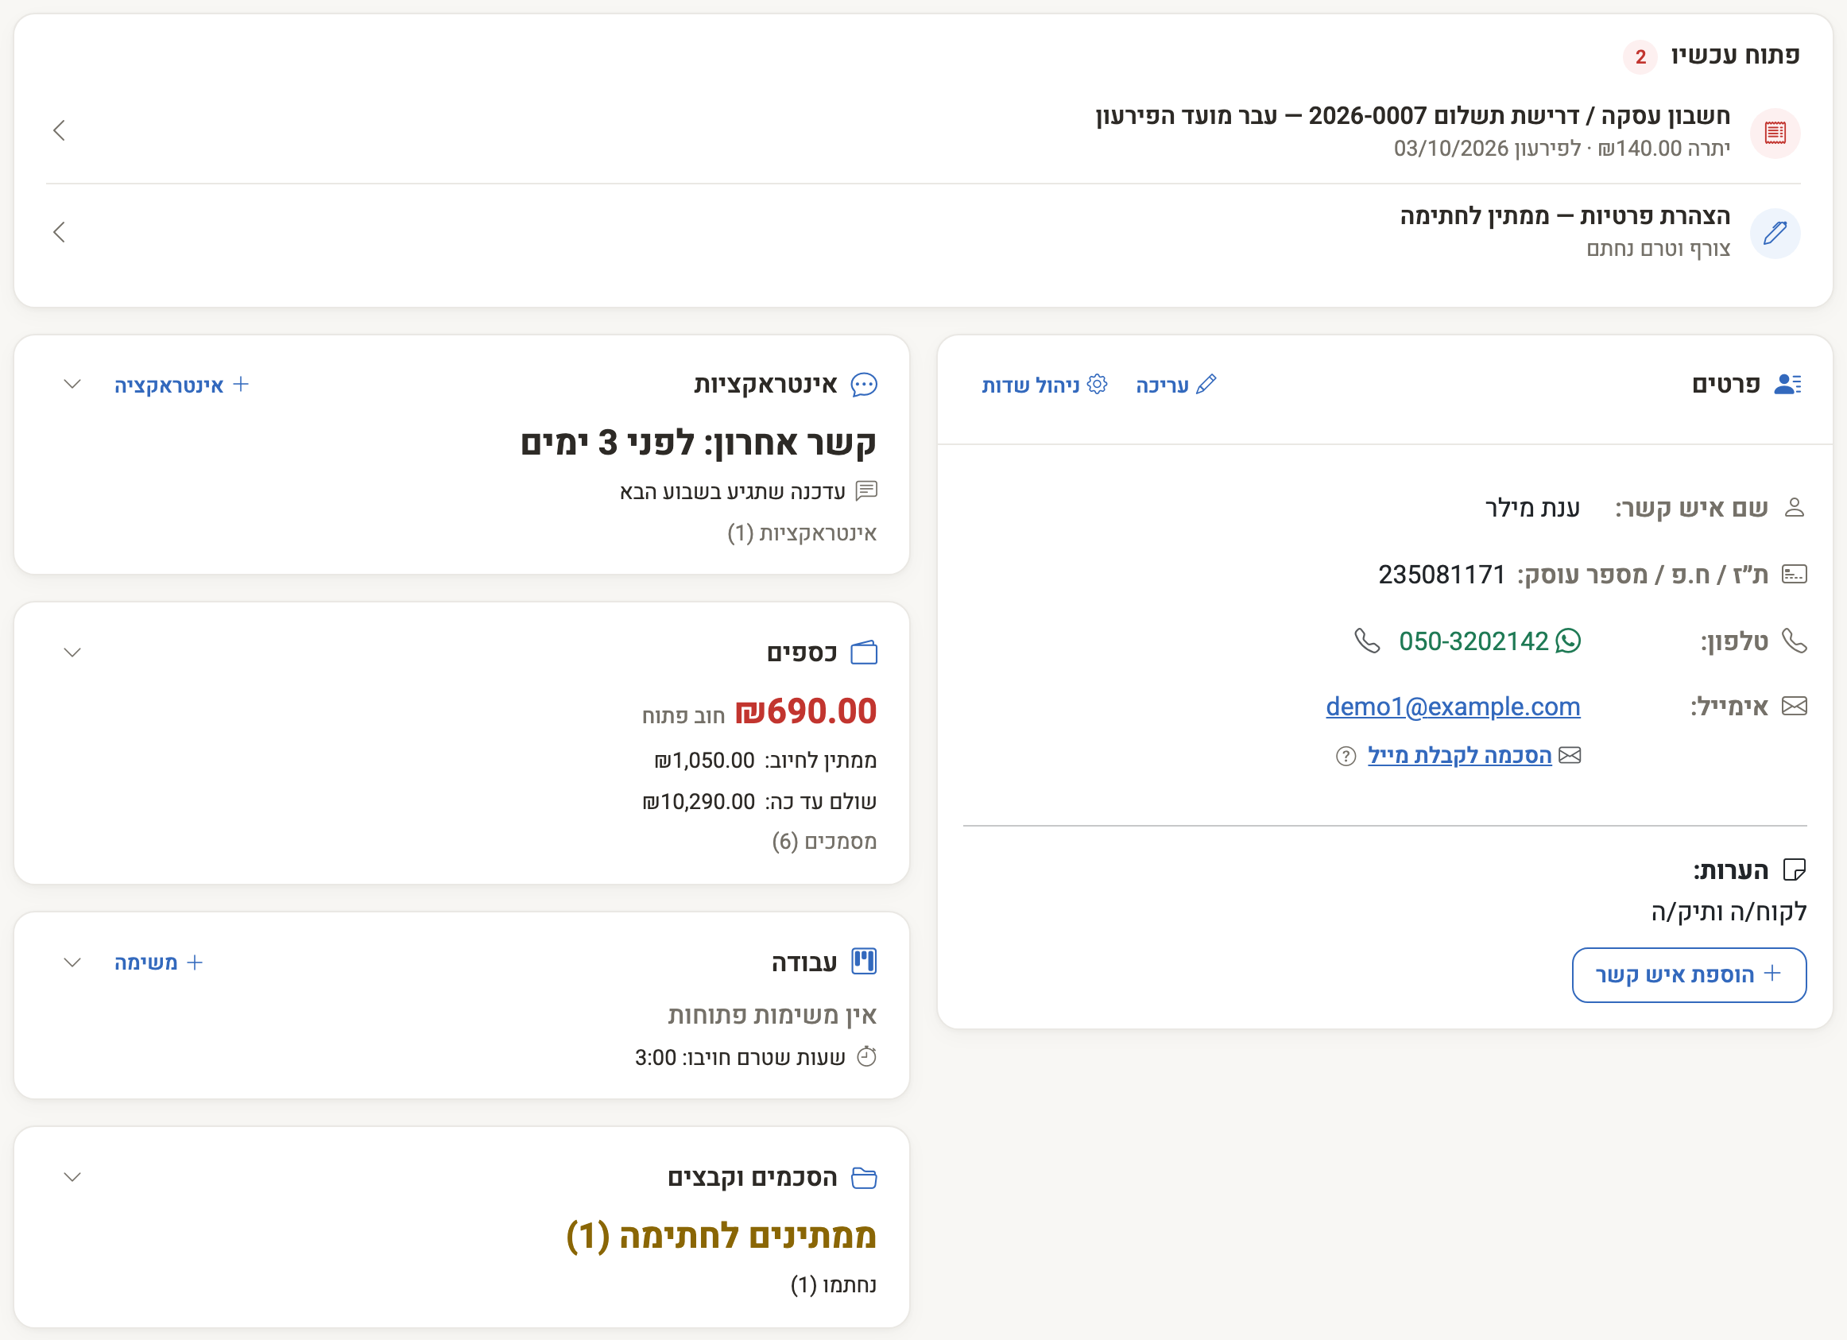Click the contact name ענת מילר

point(1531,508)
